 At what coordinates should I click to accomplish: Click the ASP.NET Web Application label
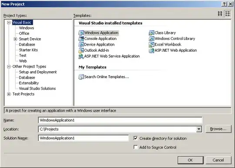point(176,50)
